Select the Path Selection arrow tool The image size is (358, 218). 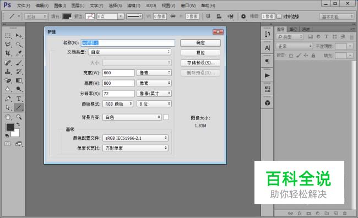tap(8, 107)
